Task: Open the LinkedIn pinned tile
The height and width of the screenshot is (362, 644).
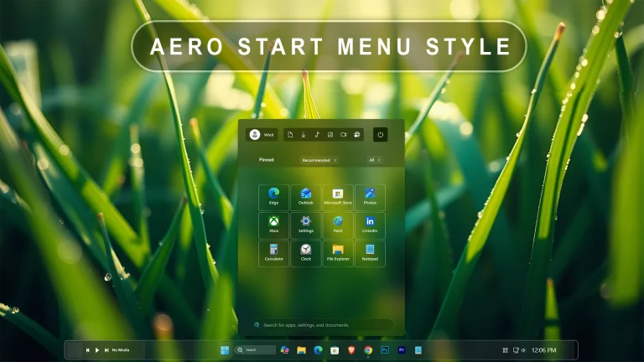Action: click(x=370, y=225)
